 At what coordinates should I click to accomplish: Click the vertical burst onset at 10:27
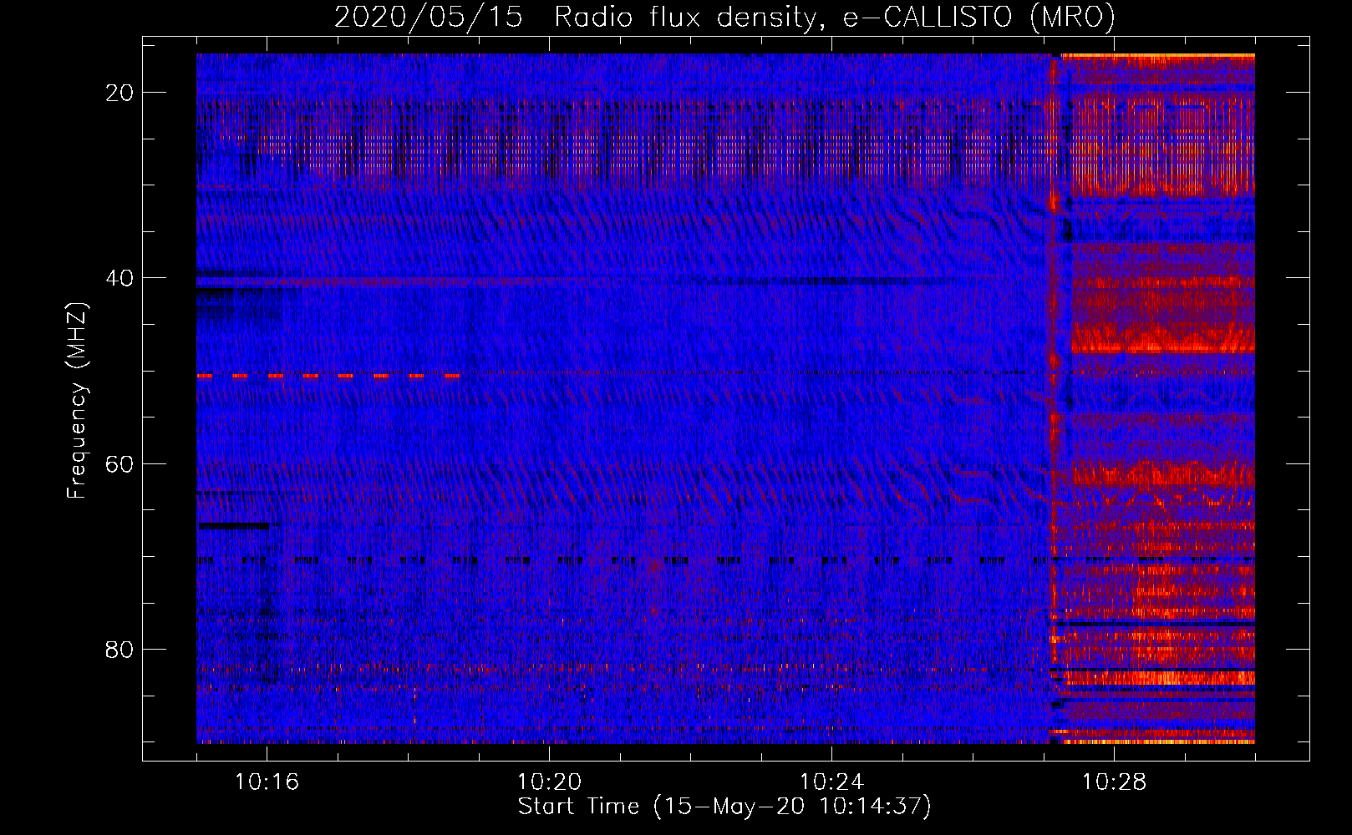click(x=1055, y=398)
